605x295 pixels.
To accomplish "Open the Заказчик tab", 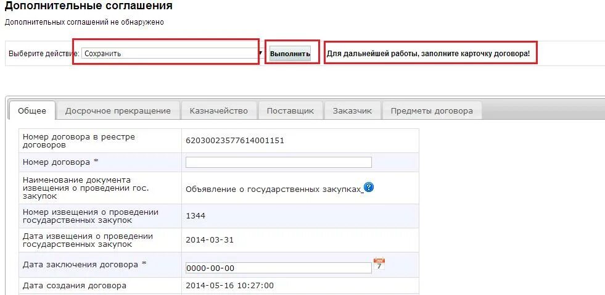I will click(x=352, y=111).
